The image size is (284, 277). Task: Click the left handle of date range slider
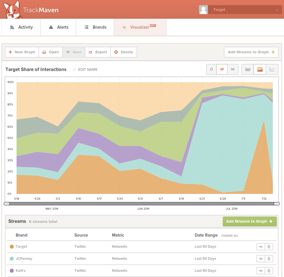click(7, 204)
